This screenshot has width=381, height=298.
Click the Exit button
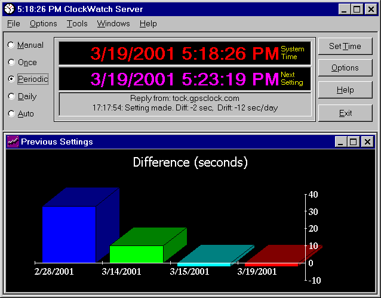click(345, 113)
